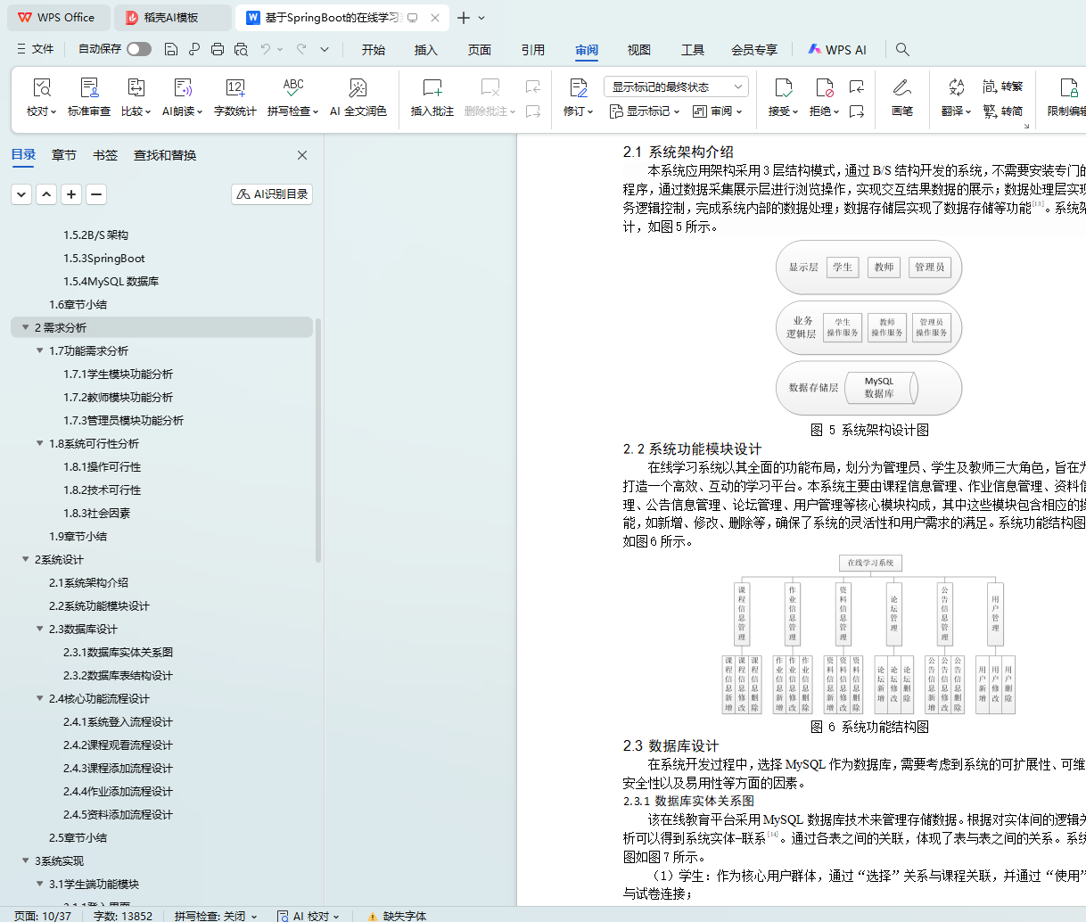Image resolution: width=1086 pixels, height=922 pixels.
Task: Click the search magnifier icon in menu bar
Action: click(902, 50)
